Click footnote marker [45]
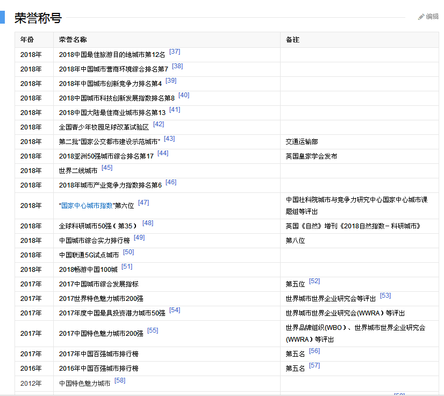 tap(107, 168)
